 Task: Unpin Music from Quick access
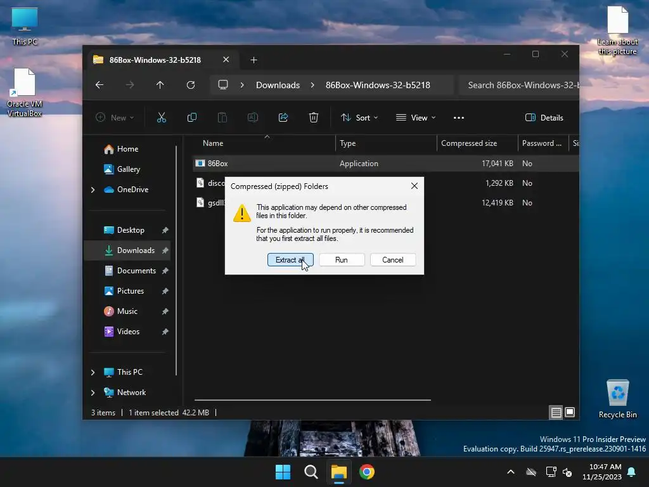[165, 311]
